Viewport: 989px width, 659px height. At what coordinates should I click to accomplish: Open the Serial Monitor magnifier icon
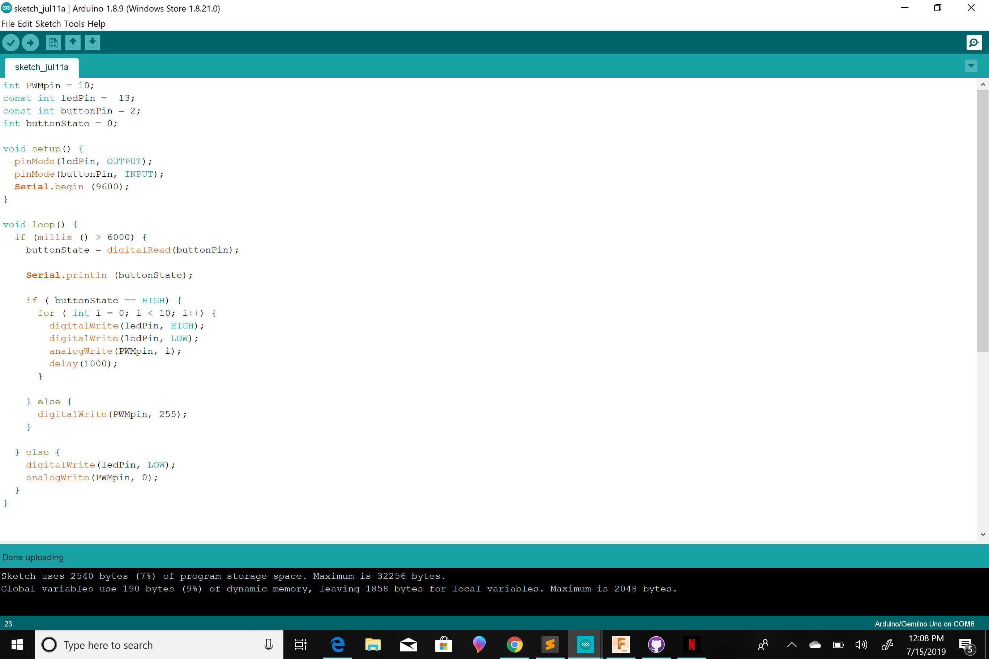point(974,42)
